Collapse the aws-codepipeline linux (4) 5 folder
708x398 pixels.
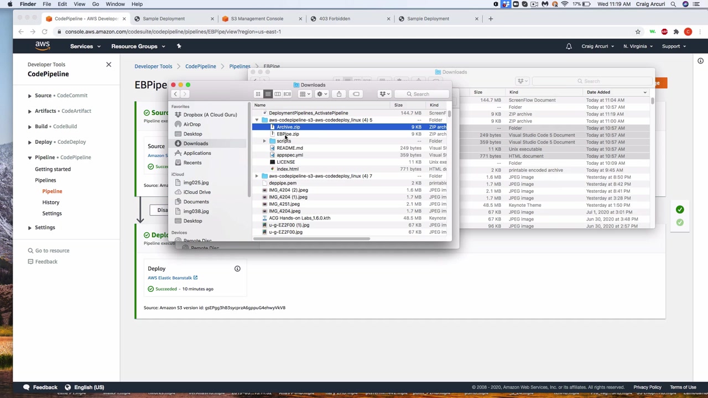[257, 120]
